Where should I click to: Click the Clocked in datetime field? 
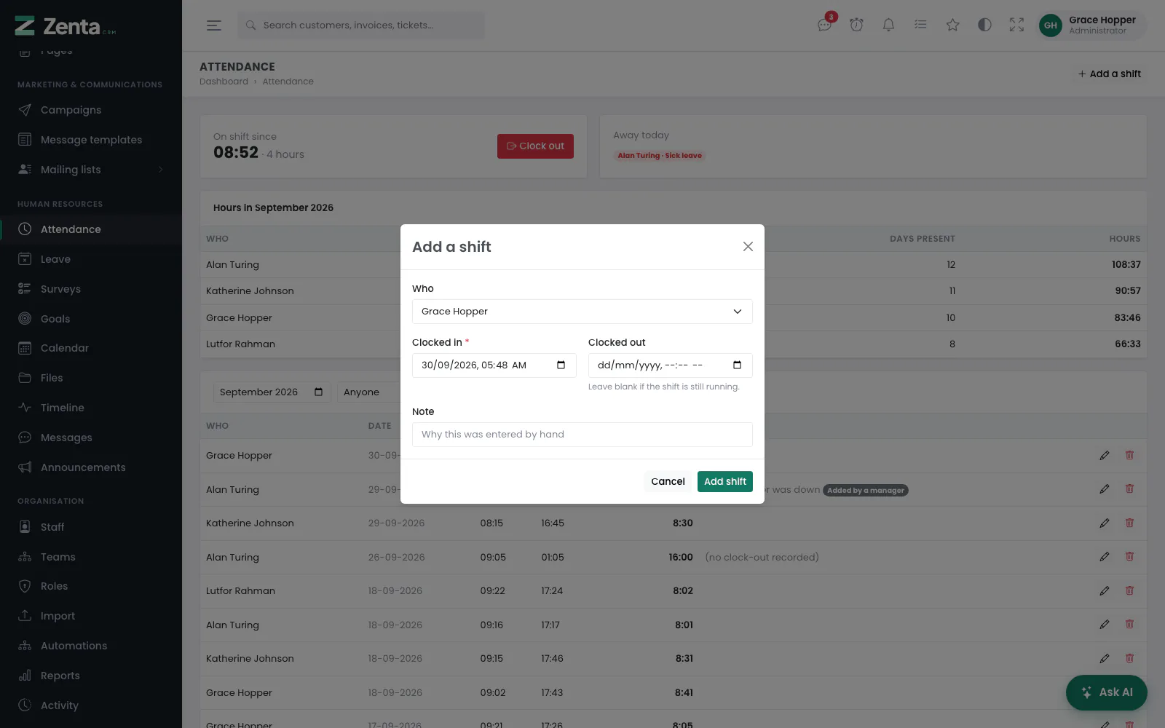tap(494, 365)
